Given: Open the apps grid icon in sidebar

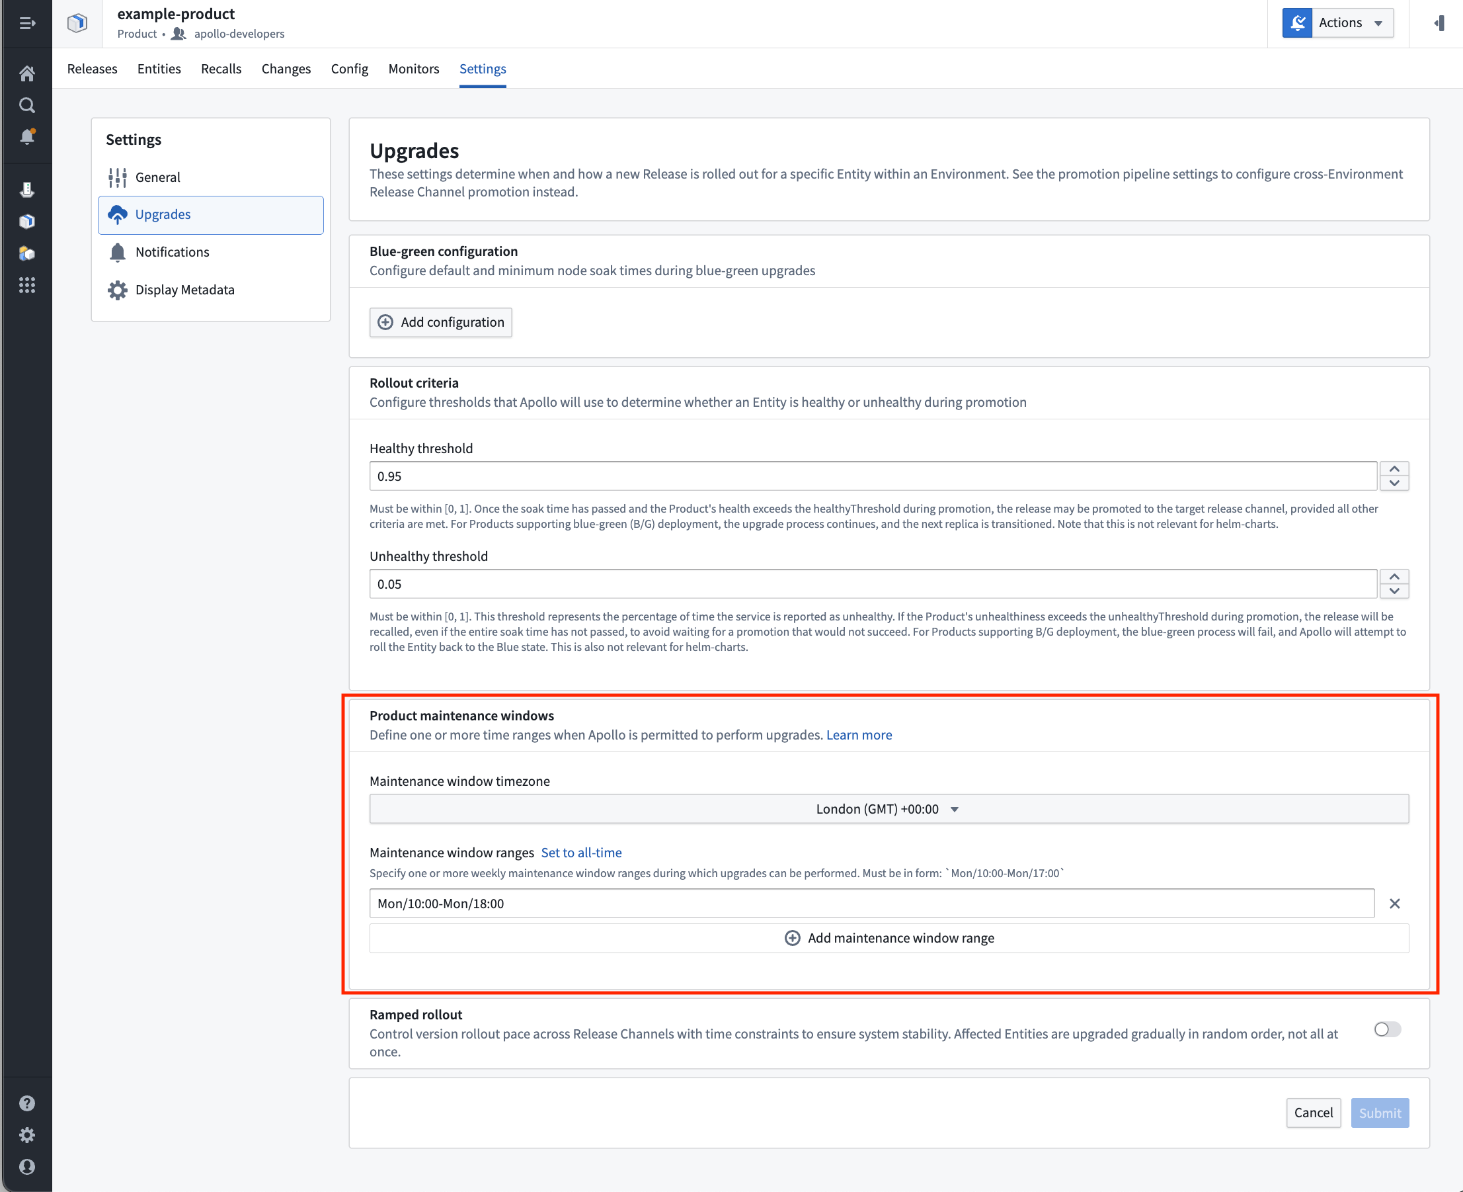Looking at the screenshot, I should pos(26,285).
